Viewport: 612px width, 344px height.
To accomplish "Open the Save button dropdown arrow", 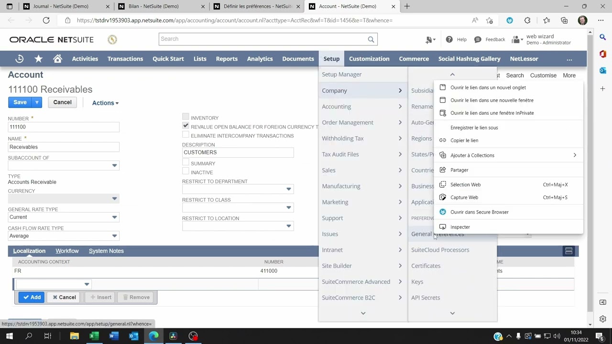I will [36, 102].
